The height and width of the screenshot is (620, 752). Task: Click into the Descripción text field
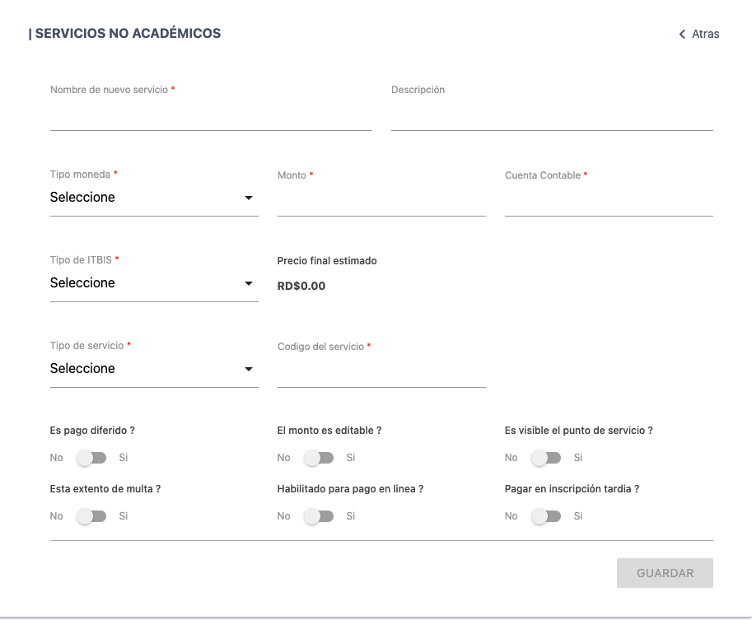point(552,117)
